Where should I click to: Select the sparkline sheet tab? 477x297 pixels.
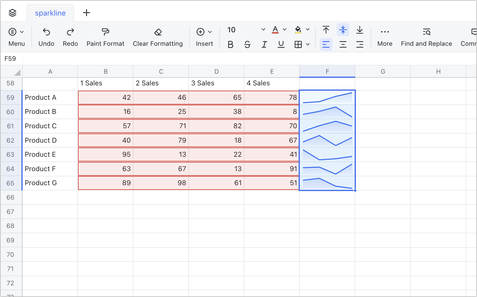[x=50, y=13]
